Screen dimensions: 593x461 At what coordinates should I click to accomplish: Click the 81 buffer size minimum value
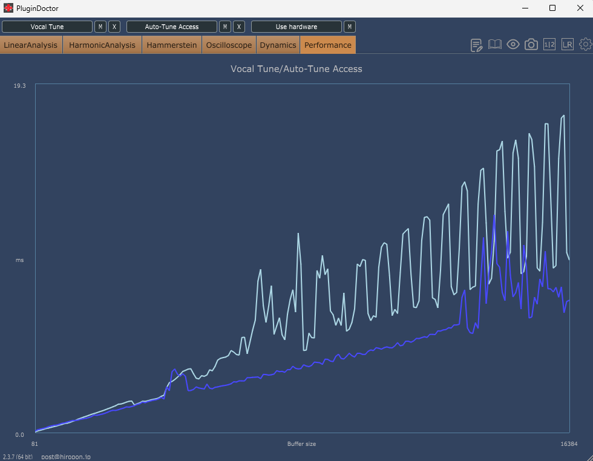[x=34, y=444]
